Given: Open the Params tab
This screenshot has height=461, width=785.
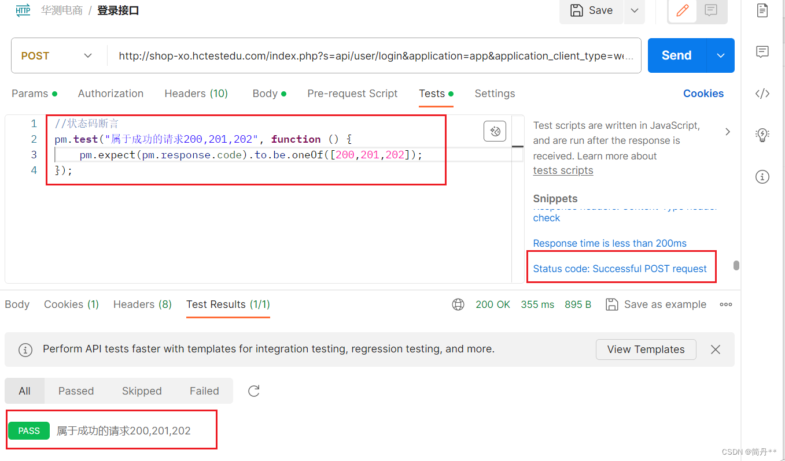Looking at the screenshot, I should (x=34, y=94).
